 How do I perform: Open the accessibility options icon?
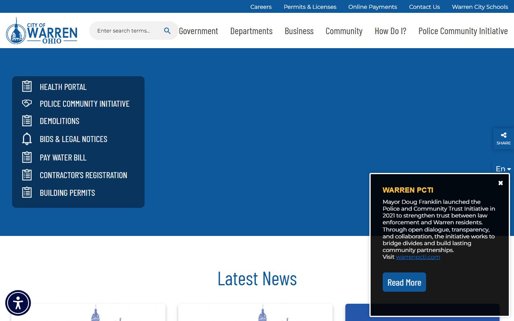click(18, 303)
